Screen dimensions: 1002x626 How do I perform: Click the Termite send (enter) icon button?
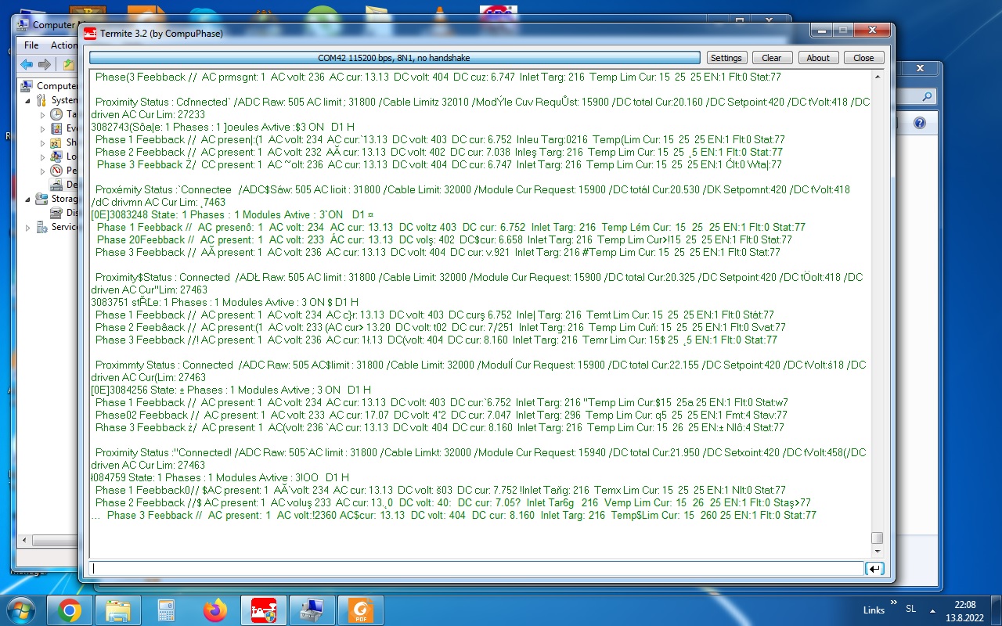pyautogui.click(x=874, y=569)
